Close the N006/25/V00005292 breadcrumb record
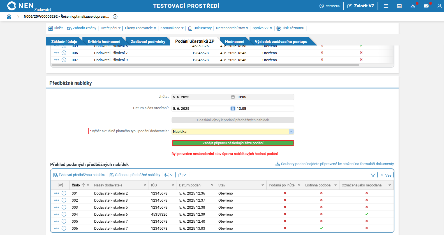The width and height of the screenshot is (444, 235). pyautogui.click(x=115, y=17)
